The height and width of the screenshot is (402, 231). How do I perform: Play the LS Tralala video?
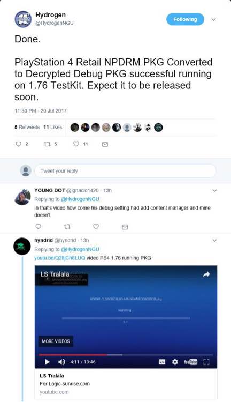[x=48, y=362]
